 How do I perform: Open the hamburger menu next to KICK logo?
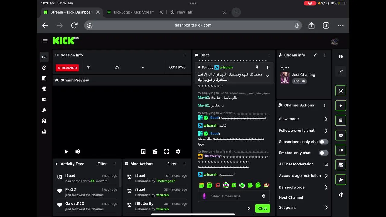tap(45, 41)
